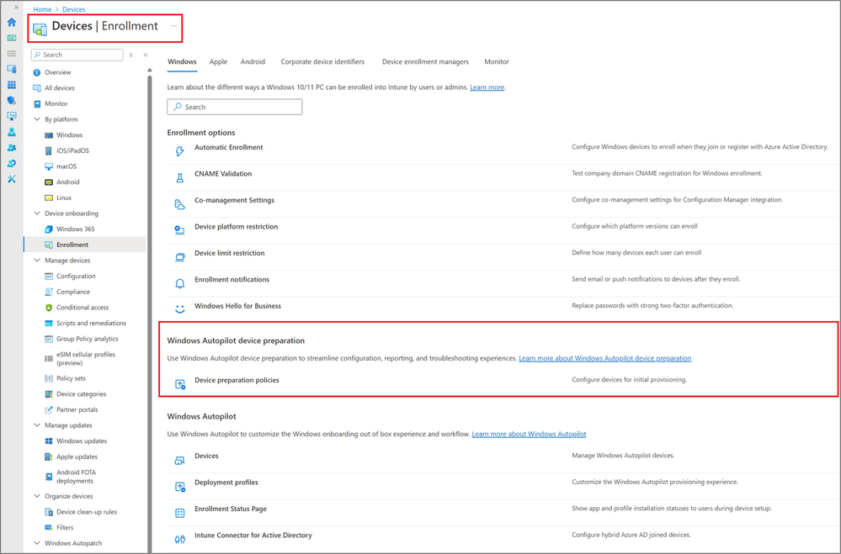The width and height of the screenshot is (841, 554).
Task: Open Apps grid icon in the left rail
Action: click(x=11, y=85)
